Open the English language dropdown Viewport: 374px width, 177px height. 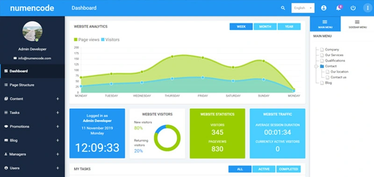tap(303, 8)
